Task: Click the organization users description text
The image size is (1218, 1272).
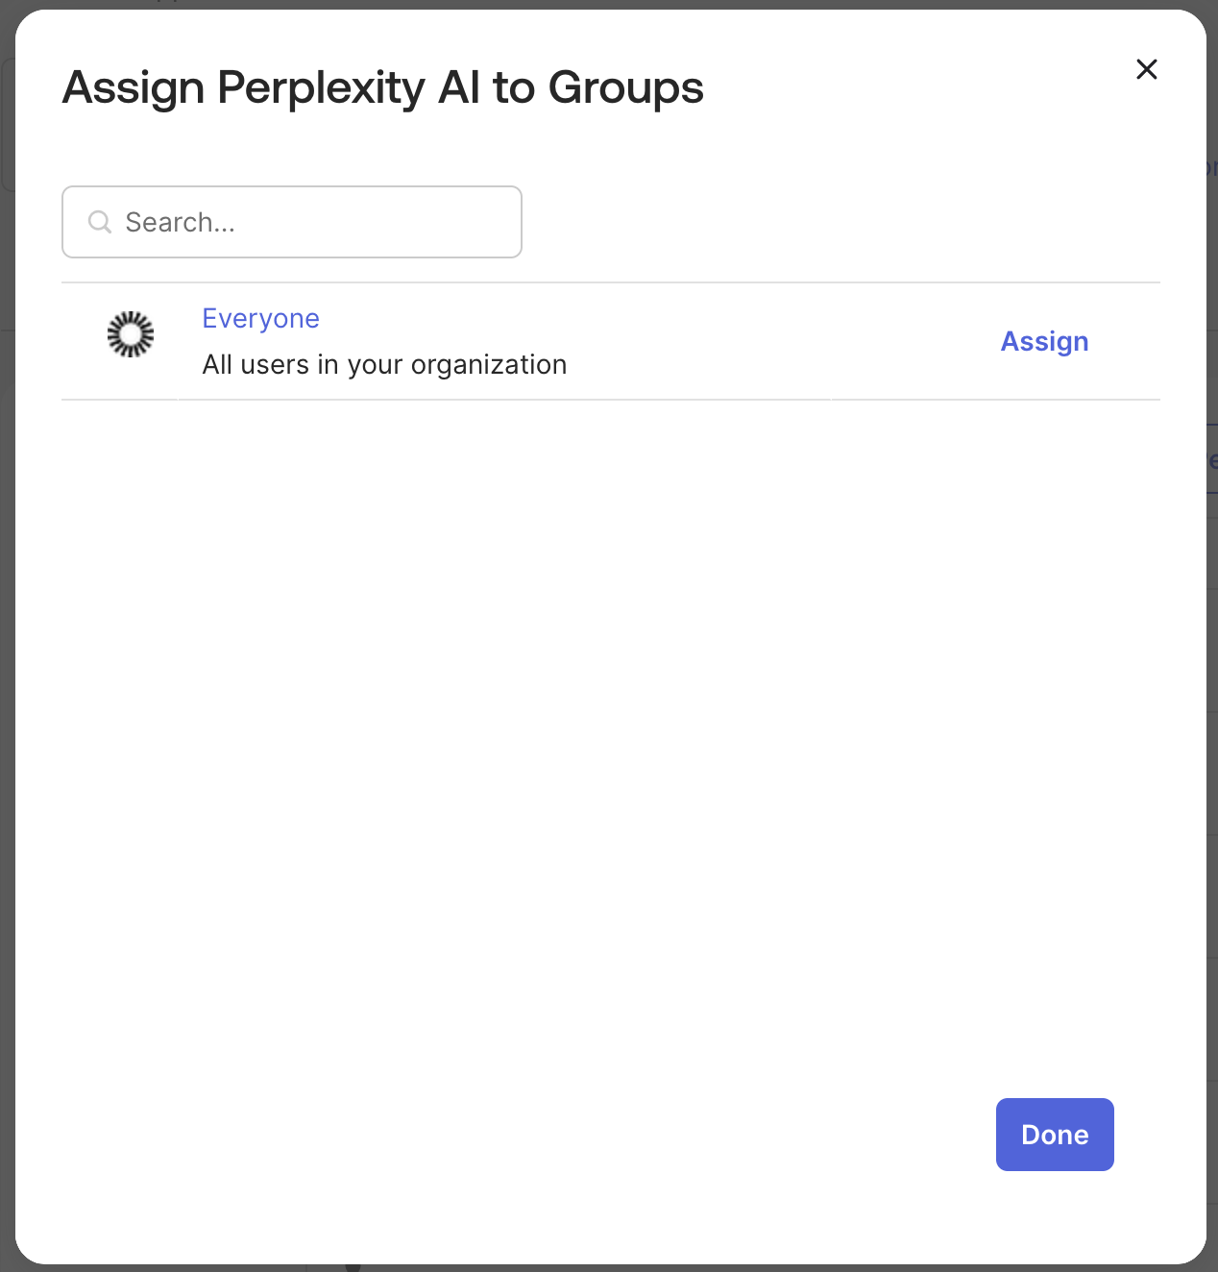Action: click(x=384, y=365)
